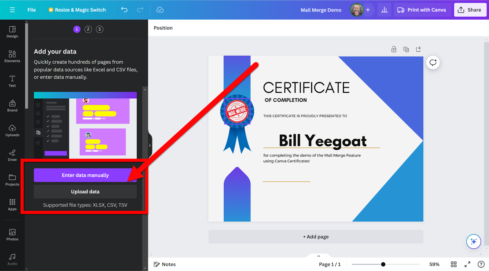
Task: Open the 59% zoom level menu
Action: coord(434,264)
